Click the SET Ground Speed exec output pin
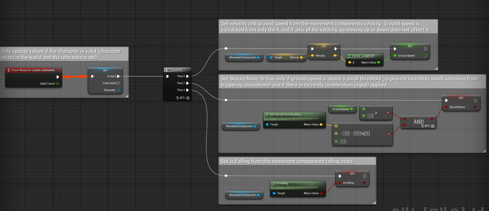This screenshot has width=489, height=211. [x=425, y=49]
